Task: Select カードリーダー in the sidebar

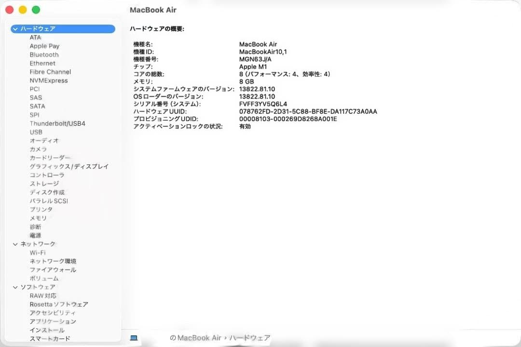Action: click(50, 158)
